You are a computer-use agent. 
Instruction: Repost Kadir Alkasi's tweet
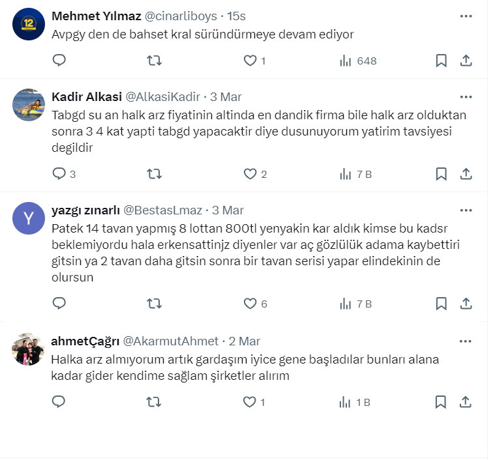154,174
